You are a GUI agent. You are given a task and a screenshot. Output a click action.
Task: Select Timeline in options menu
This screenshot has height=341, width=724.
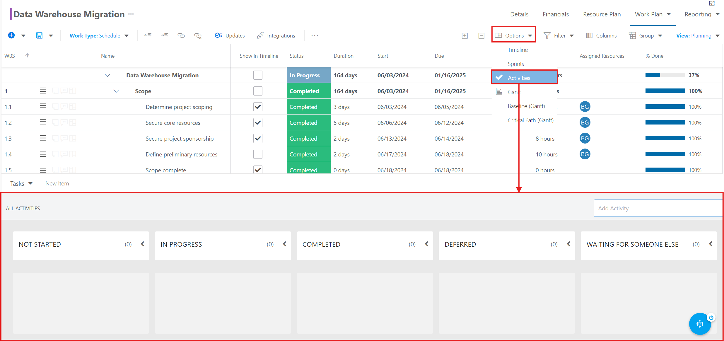tap(525, 50)
